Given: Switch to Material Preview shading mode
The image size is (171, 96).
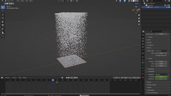Looking at the screenshot, I should point(135,1).
